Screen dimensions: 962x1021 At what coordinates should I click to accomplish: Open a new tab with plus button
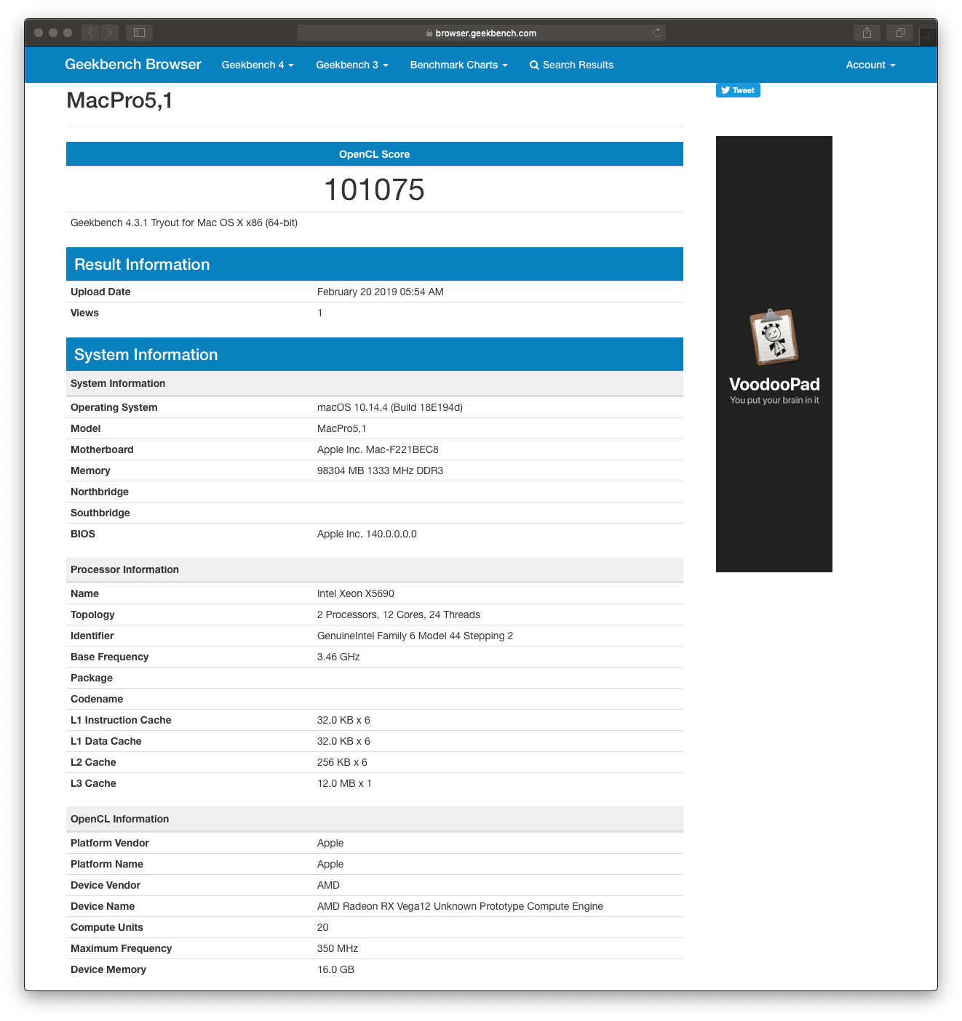(x=928, y=36)
